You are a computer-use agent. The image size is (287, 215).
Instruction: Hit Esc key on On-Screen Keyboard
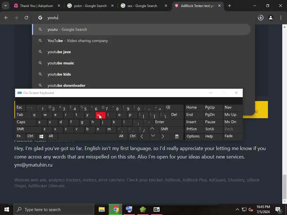tap(20, 108)
